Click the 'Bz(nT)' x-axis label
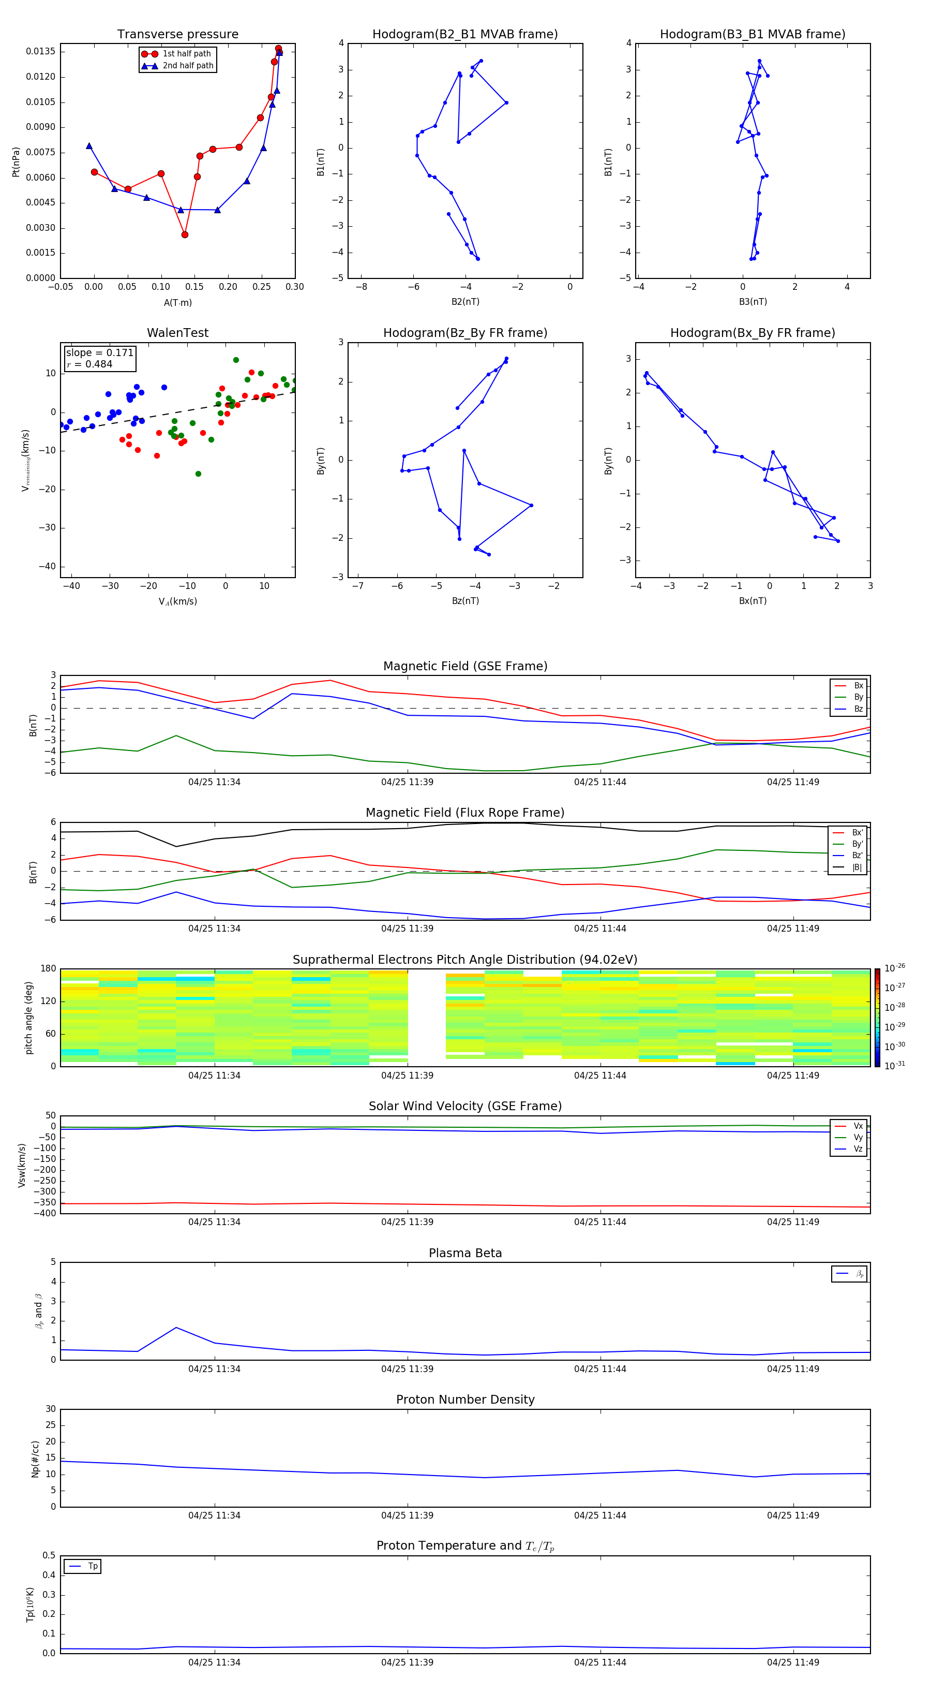 tap(465, 601)
